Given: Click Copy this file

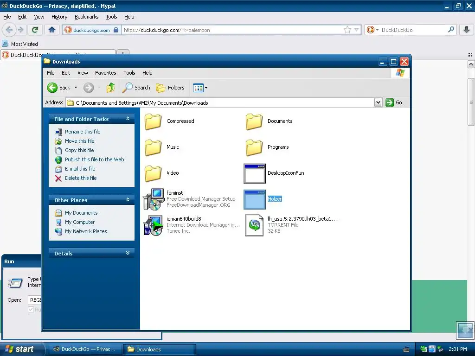Looking at the screenshot, I should click(79, 150).
